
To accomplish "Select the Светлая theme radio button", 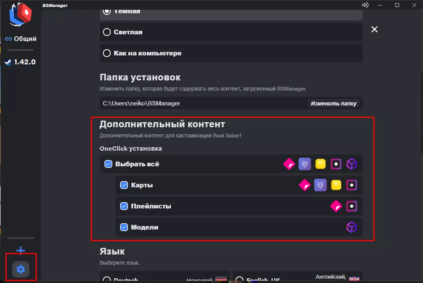I will [x=106, y=32].
